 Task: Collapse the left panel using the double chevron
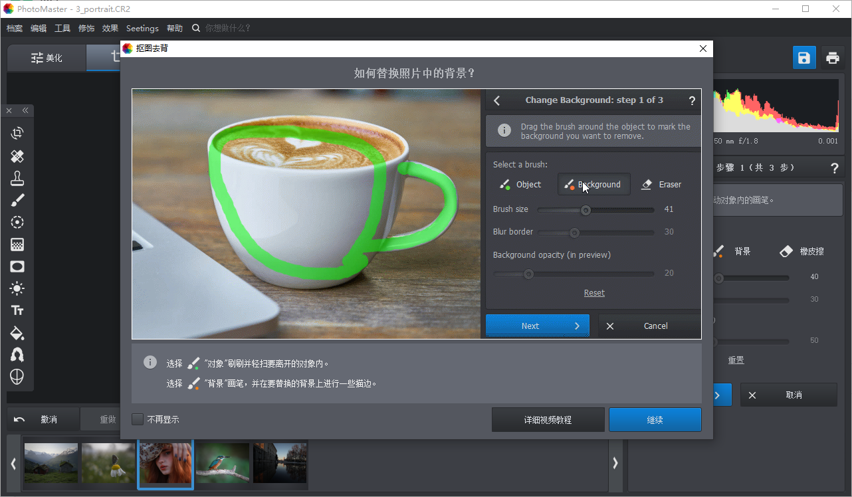[25, 110]
